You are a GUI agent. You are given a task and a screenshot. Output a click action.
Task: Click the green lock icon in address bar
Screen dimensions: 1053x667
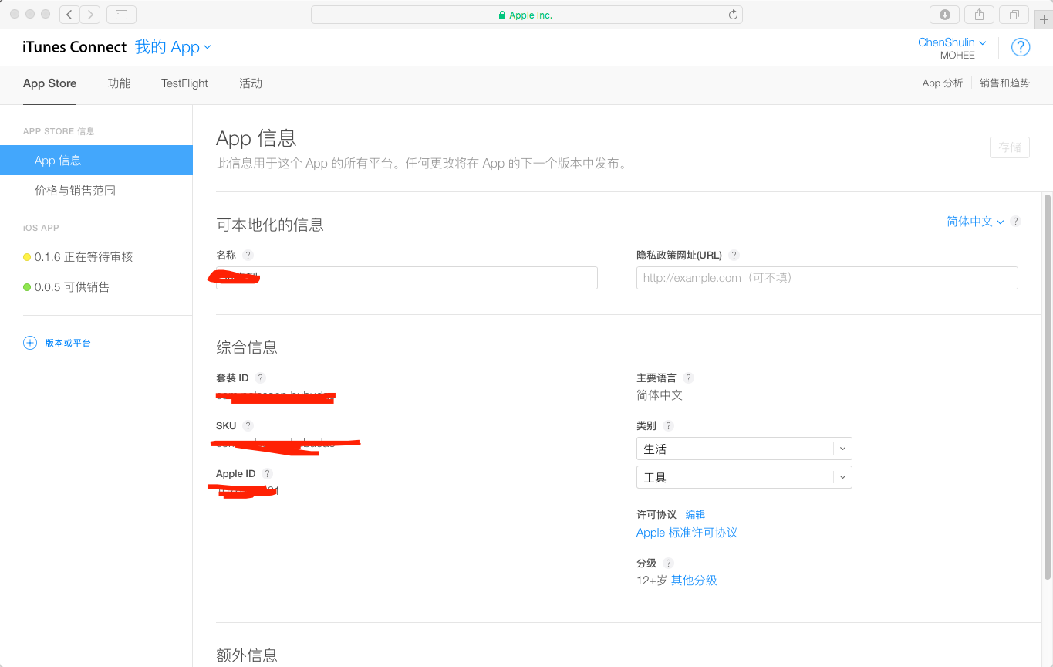502,15
